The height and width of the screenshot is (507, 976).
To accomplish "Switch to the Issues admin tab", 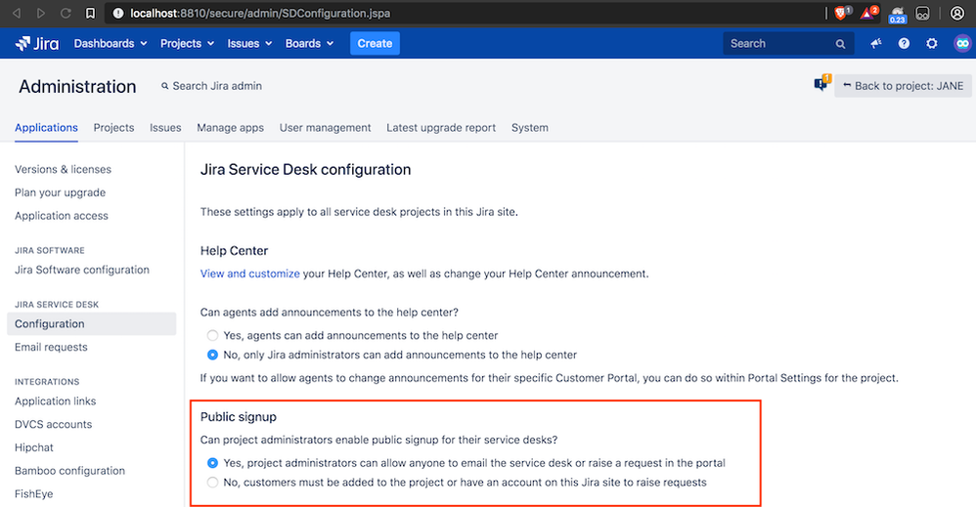I will pos(165,128).
